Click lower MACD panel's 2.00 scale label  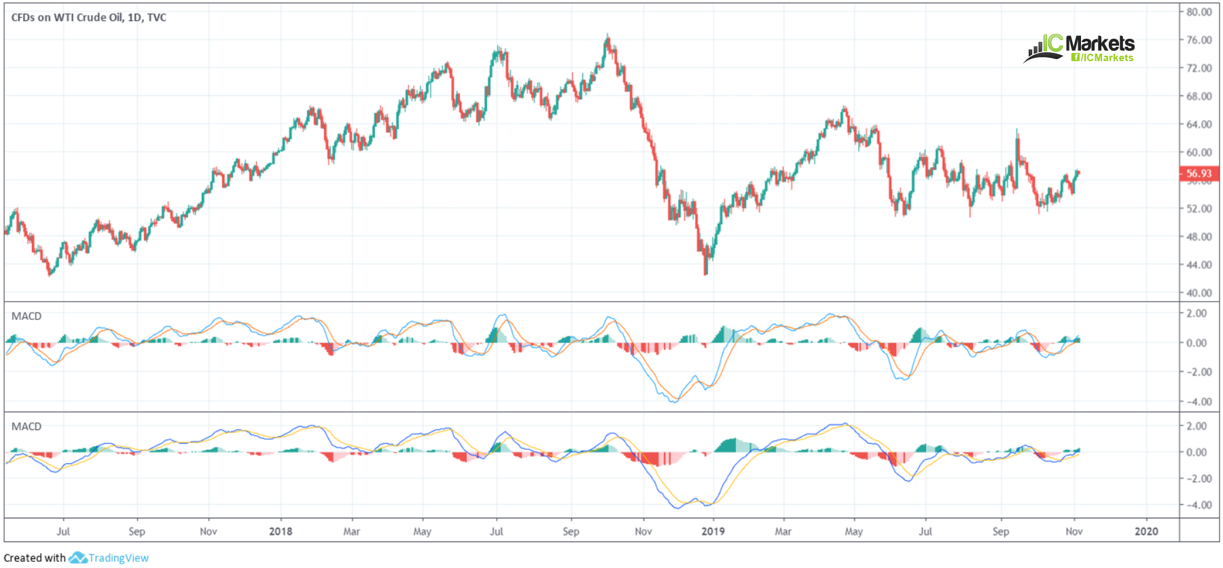point(1199,426)
